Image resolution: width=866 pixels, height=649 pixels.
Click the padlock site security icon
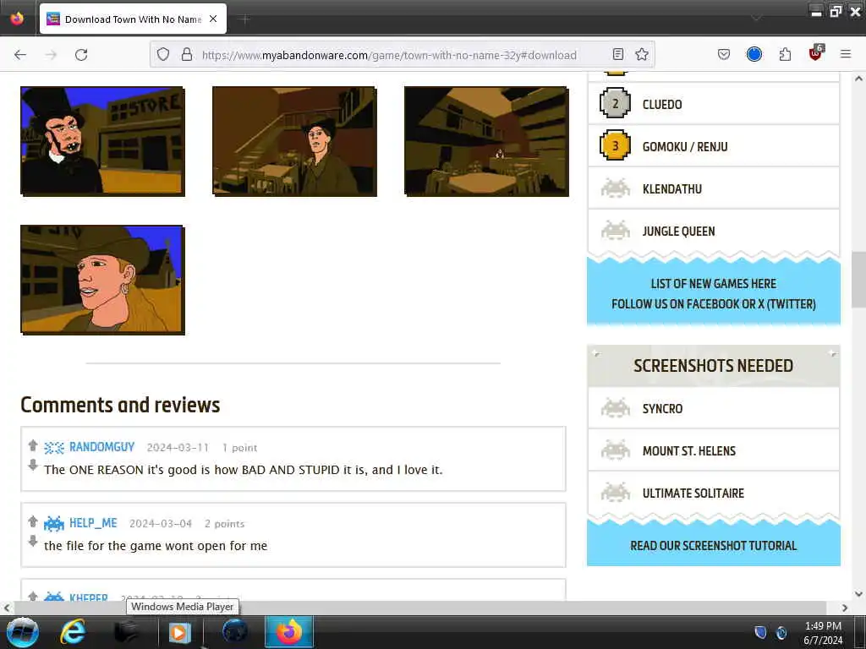pos(187,54)
